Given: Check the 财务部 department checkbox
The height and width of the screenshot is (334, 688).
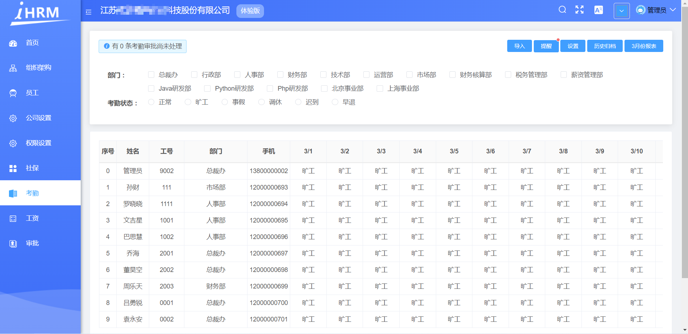Looking at the screenshot, I should (280, 75).
